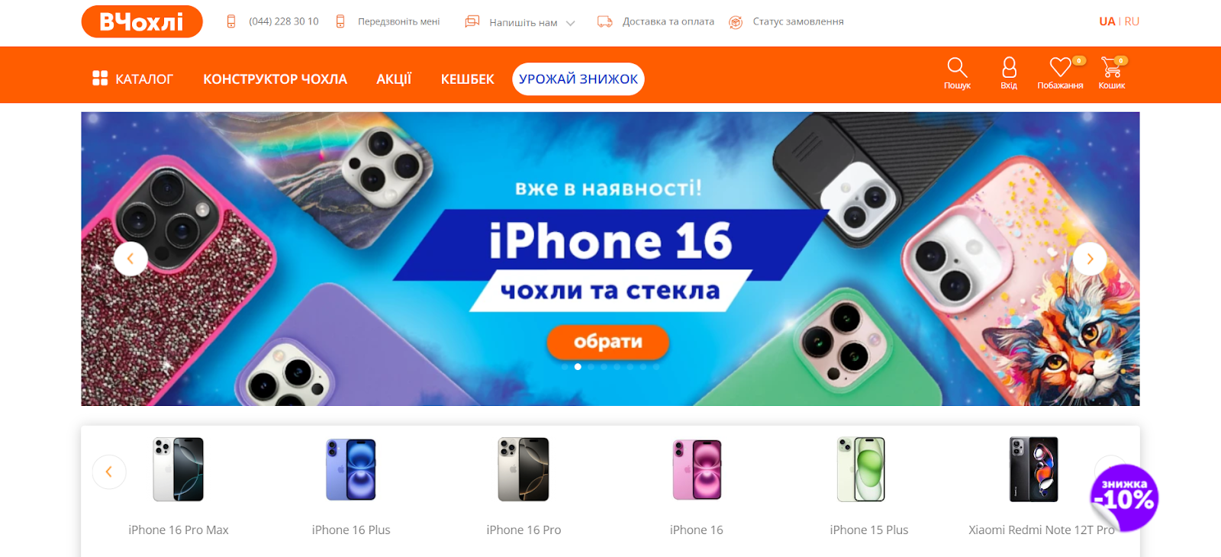The image size is (1221, 557).
Task: Open the Побажання wishlist heart icon
Action: pyautogui.click(x=1060, y=67)
